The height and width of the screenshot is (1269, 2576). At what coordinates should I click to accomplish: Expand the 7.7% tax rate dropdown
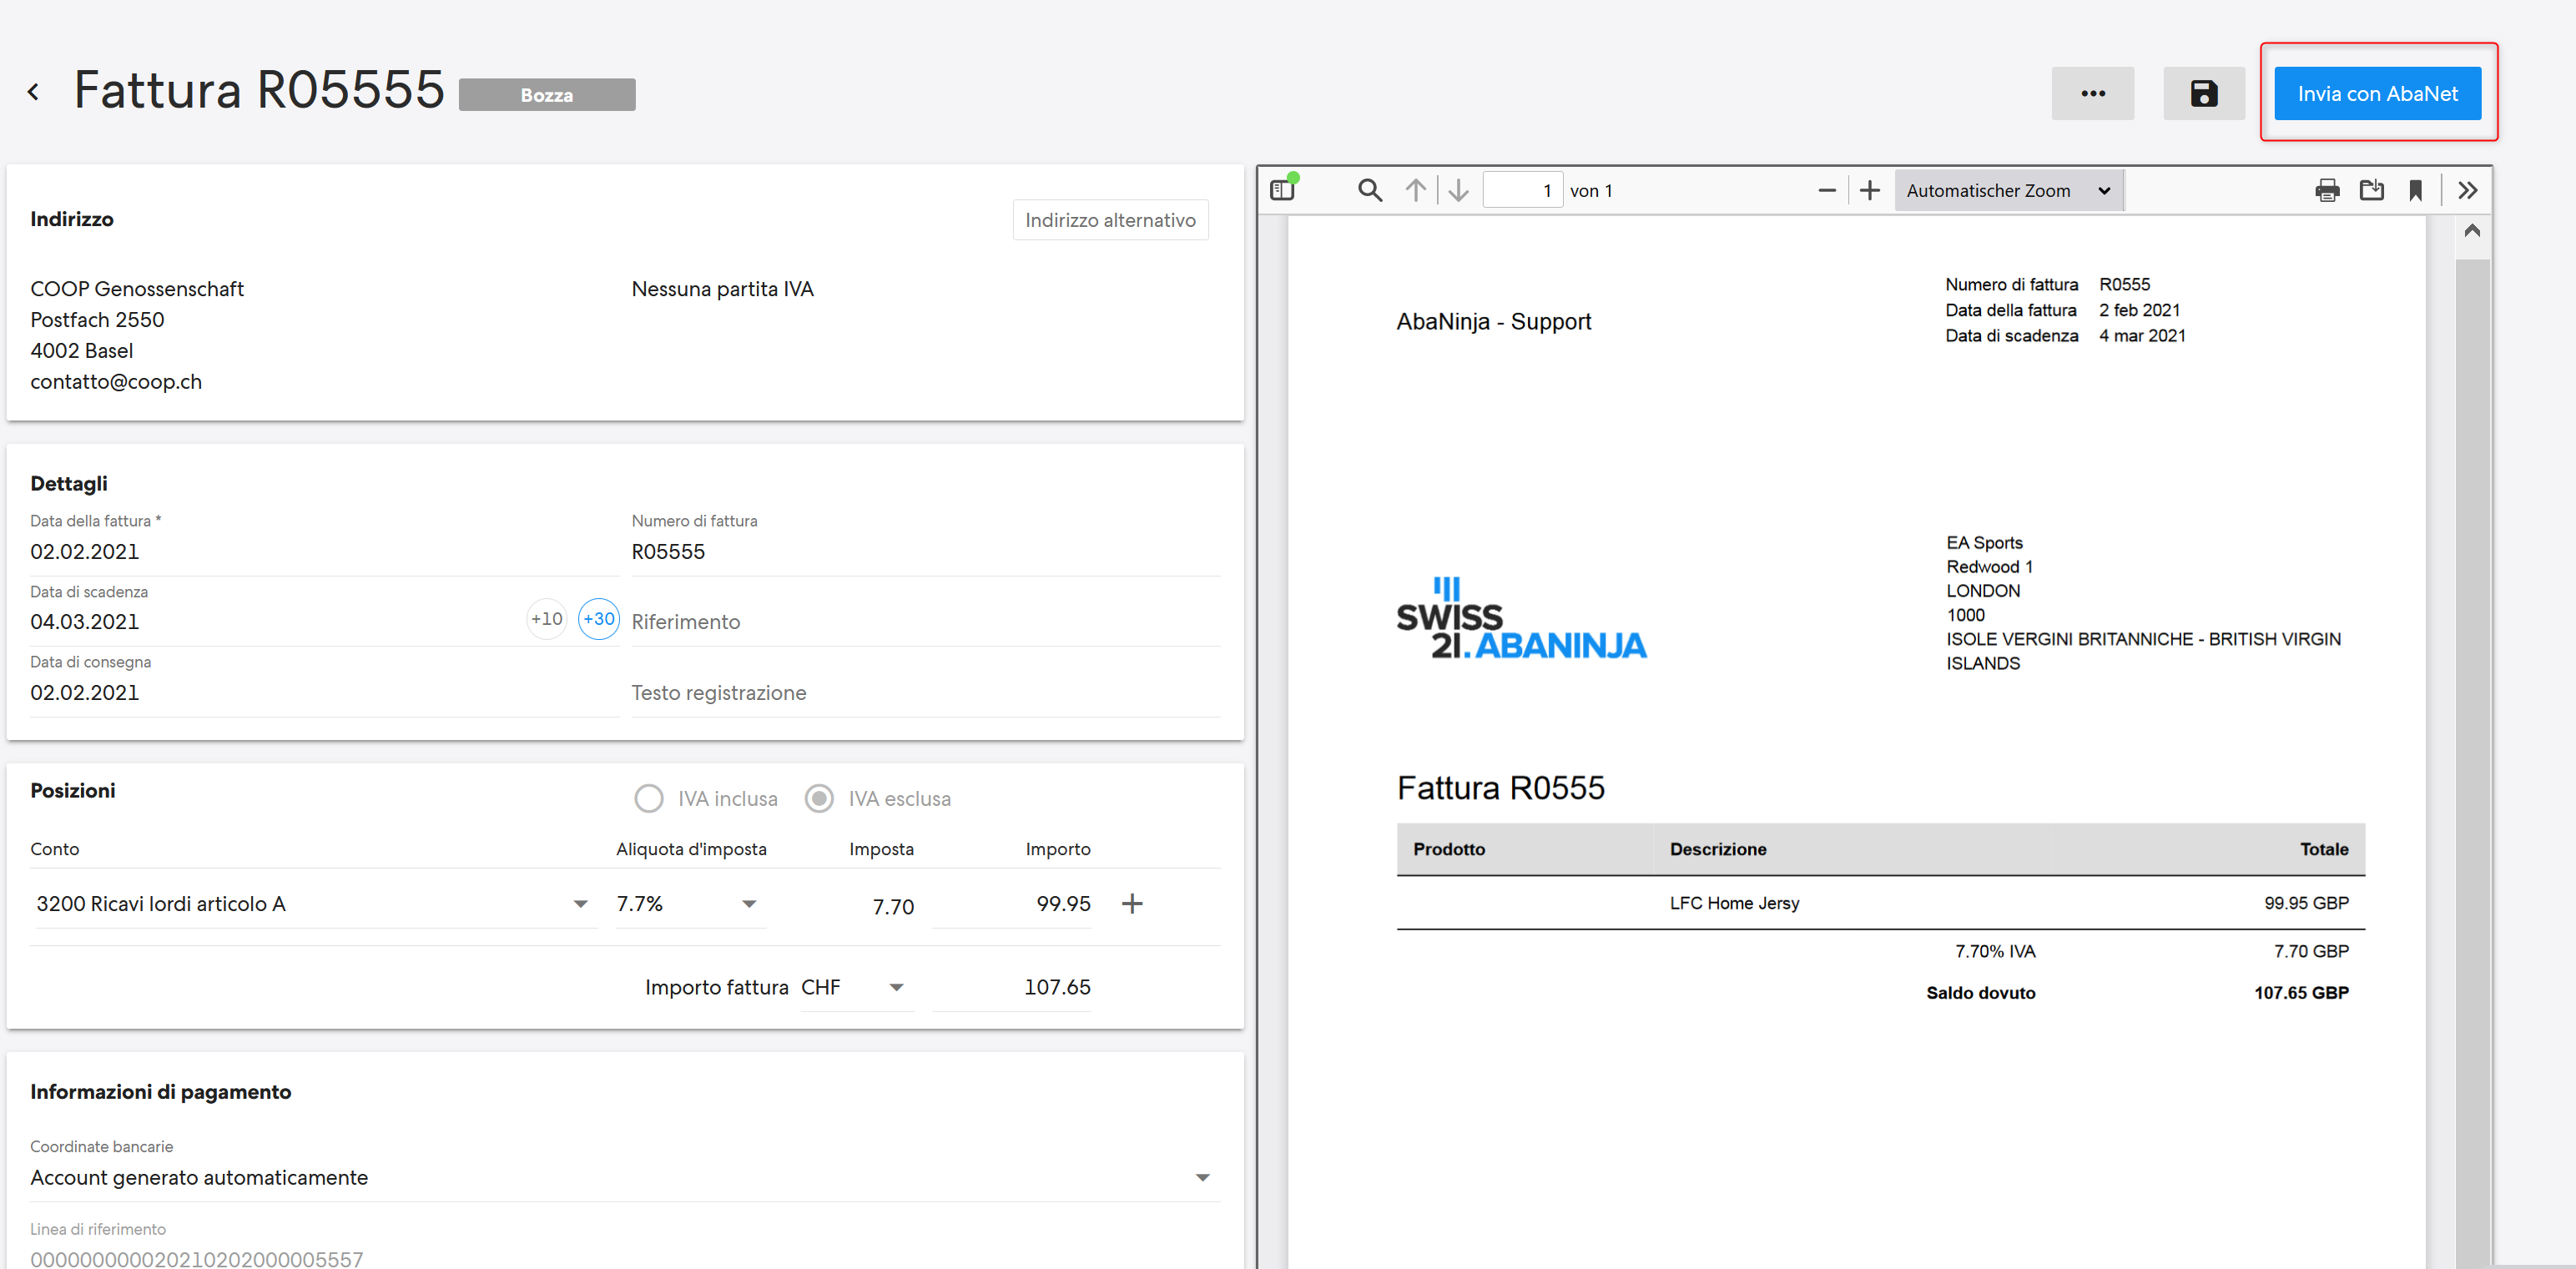pos(689,904)
